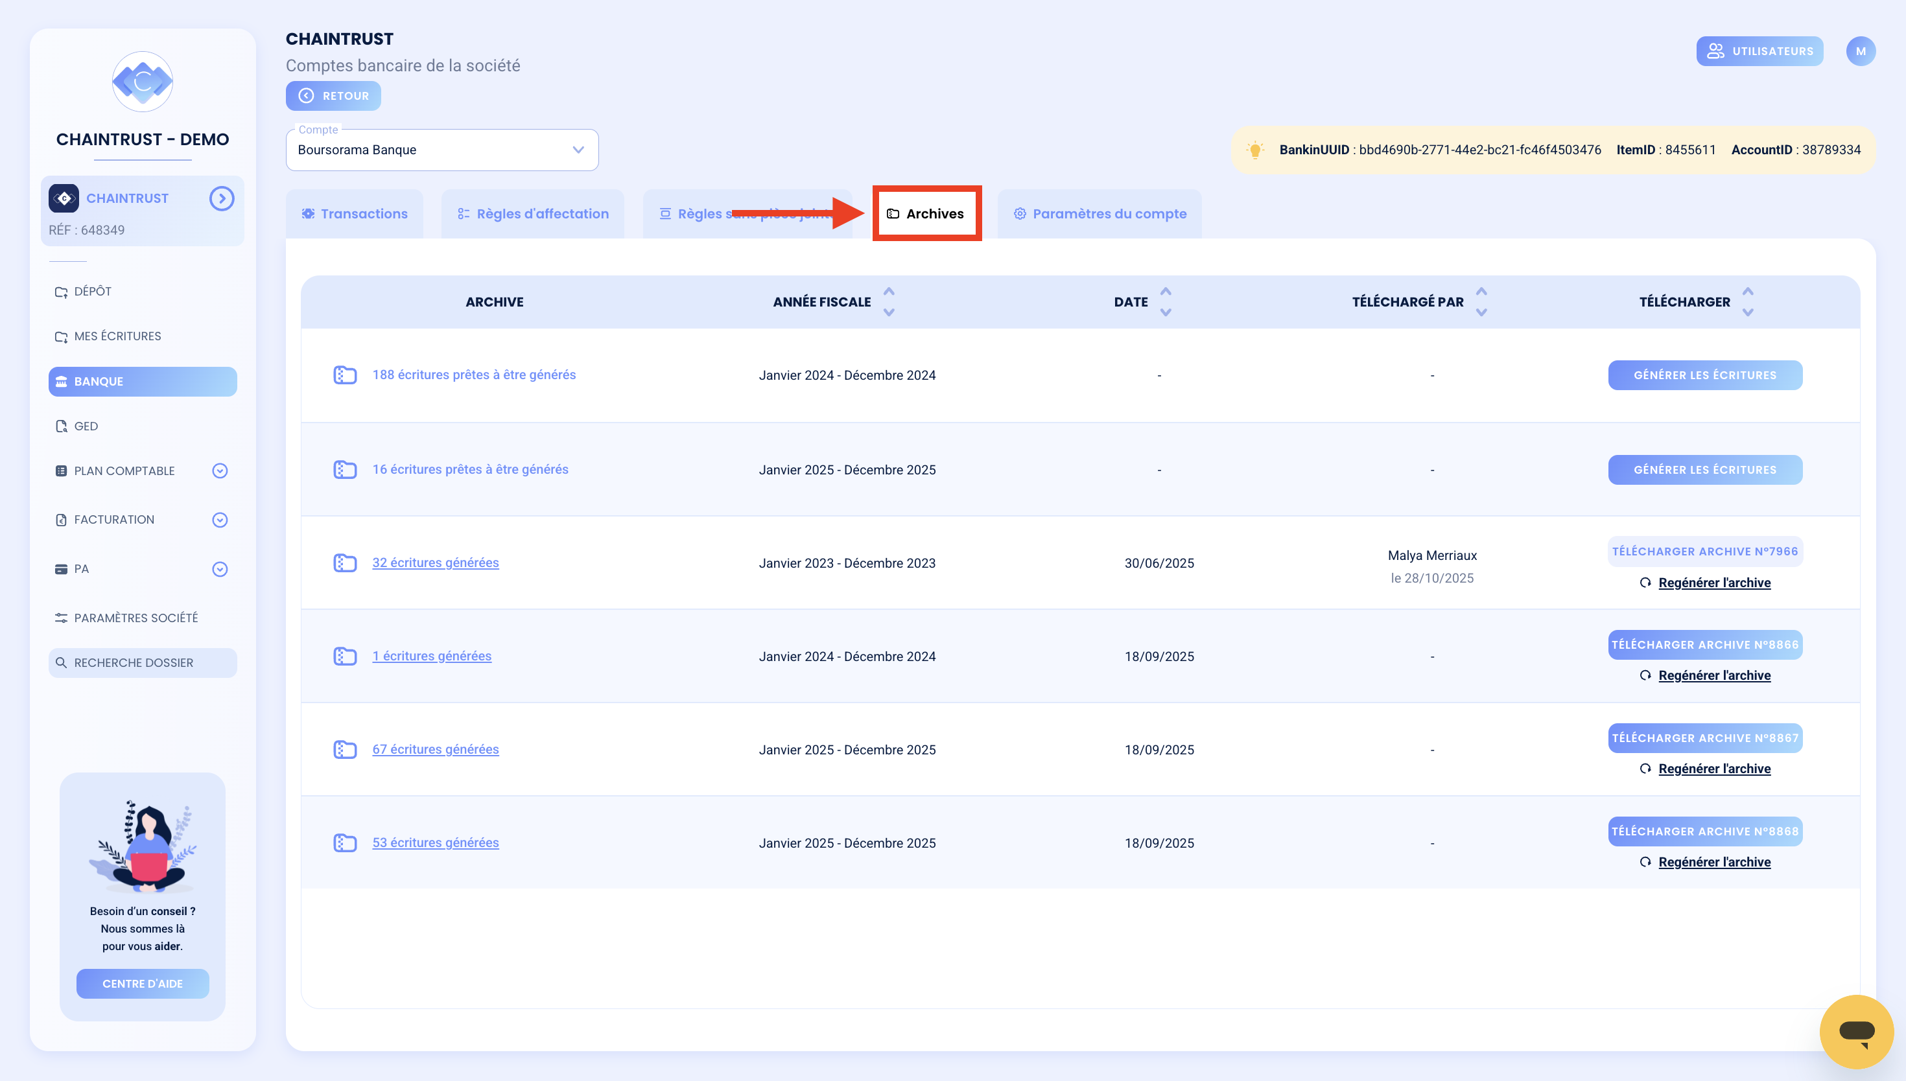Image resolution: width=1906 pixels, height=1081 pixels.
Task: Click the Mes Écritures folder icon
Action: 61,336
